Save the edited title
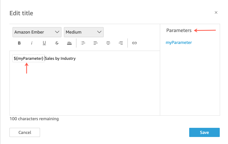 point(204,132)
